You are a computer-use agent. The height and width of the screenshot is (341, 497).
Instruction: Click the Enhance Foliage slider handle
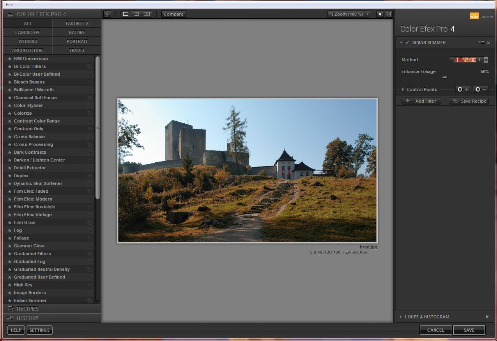(x=444, y=77)
